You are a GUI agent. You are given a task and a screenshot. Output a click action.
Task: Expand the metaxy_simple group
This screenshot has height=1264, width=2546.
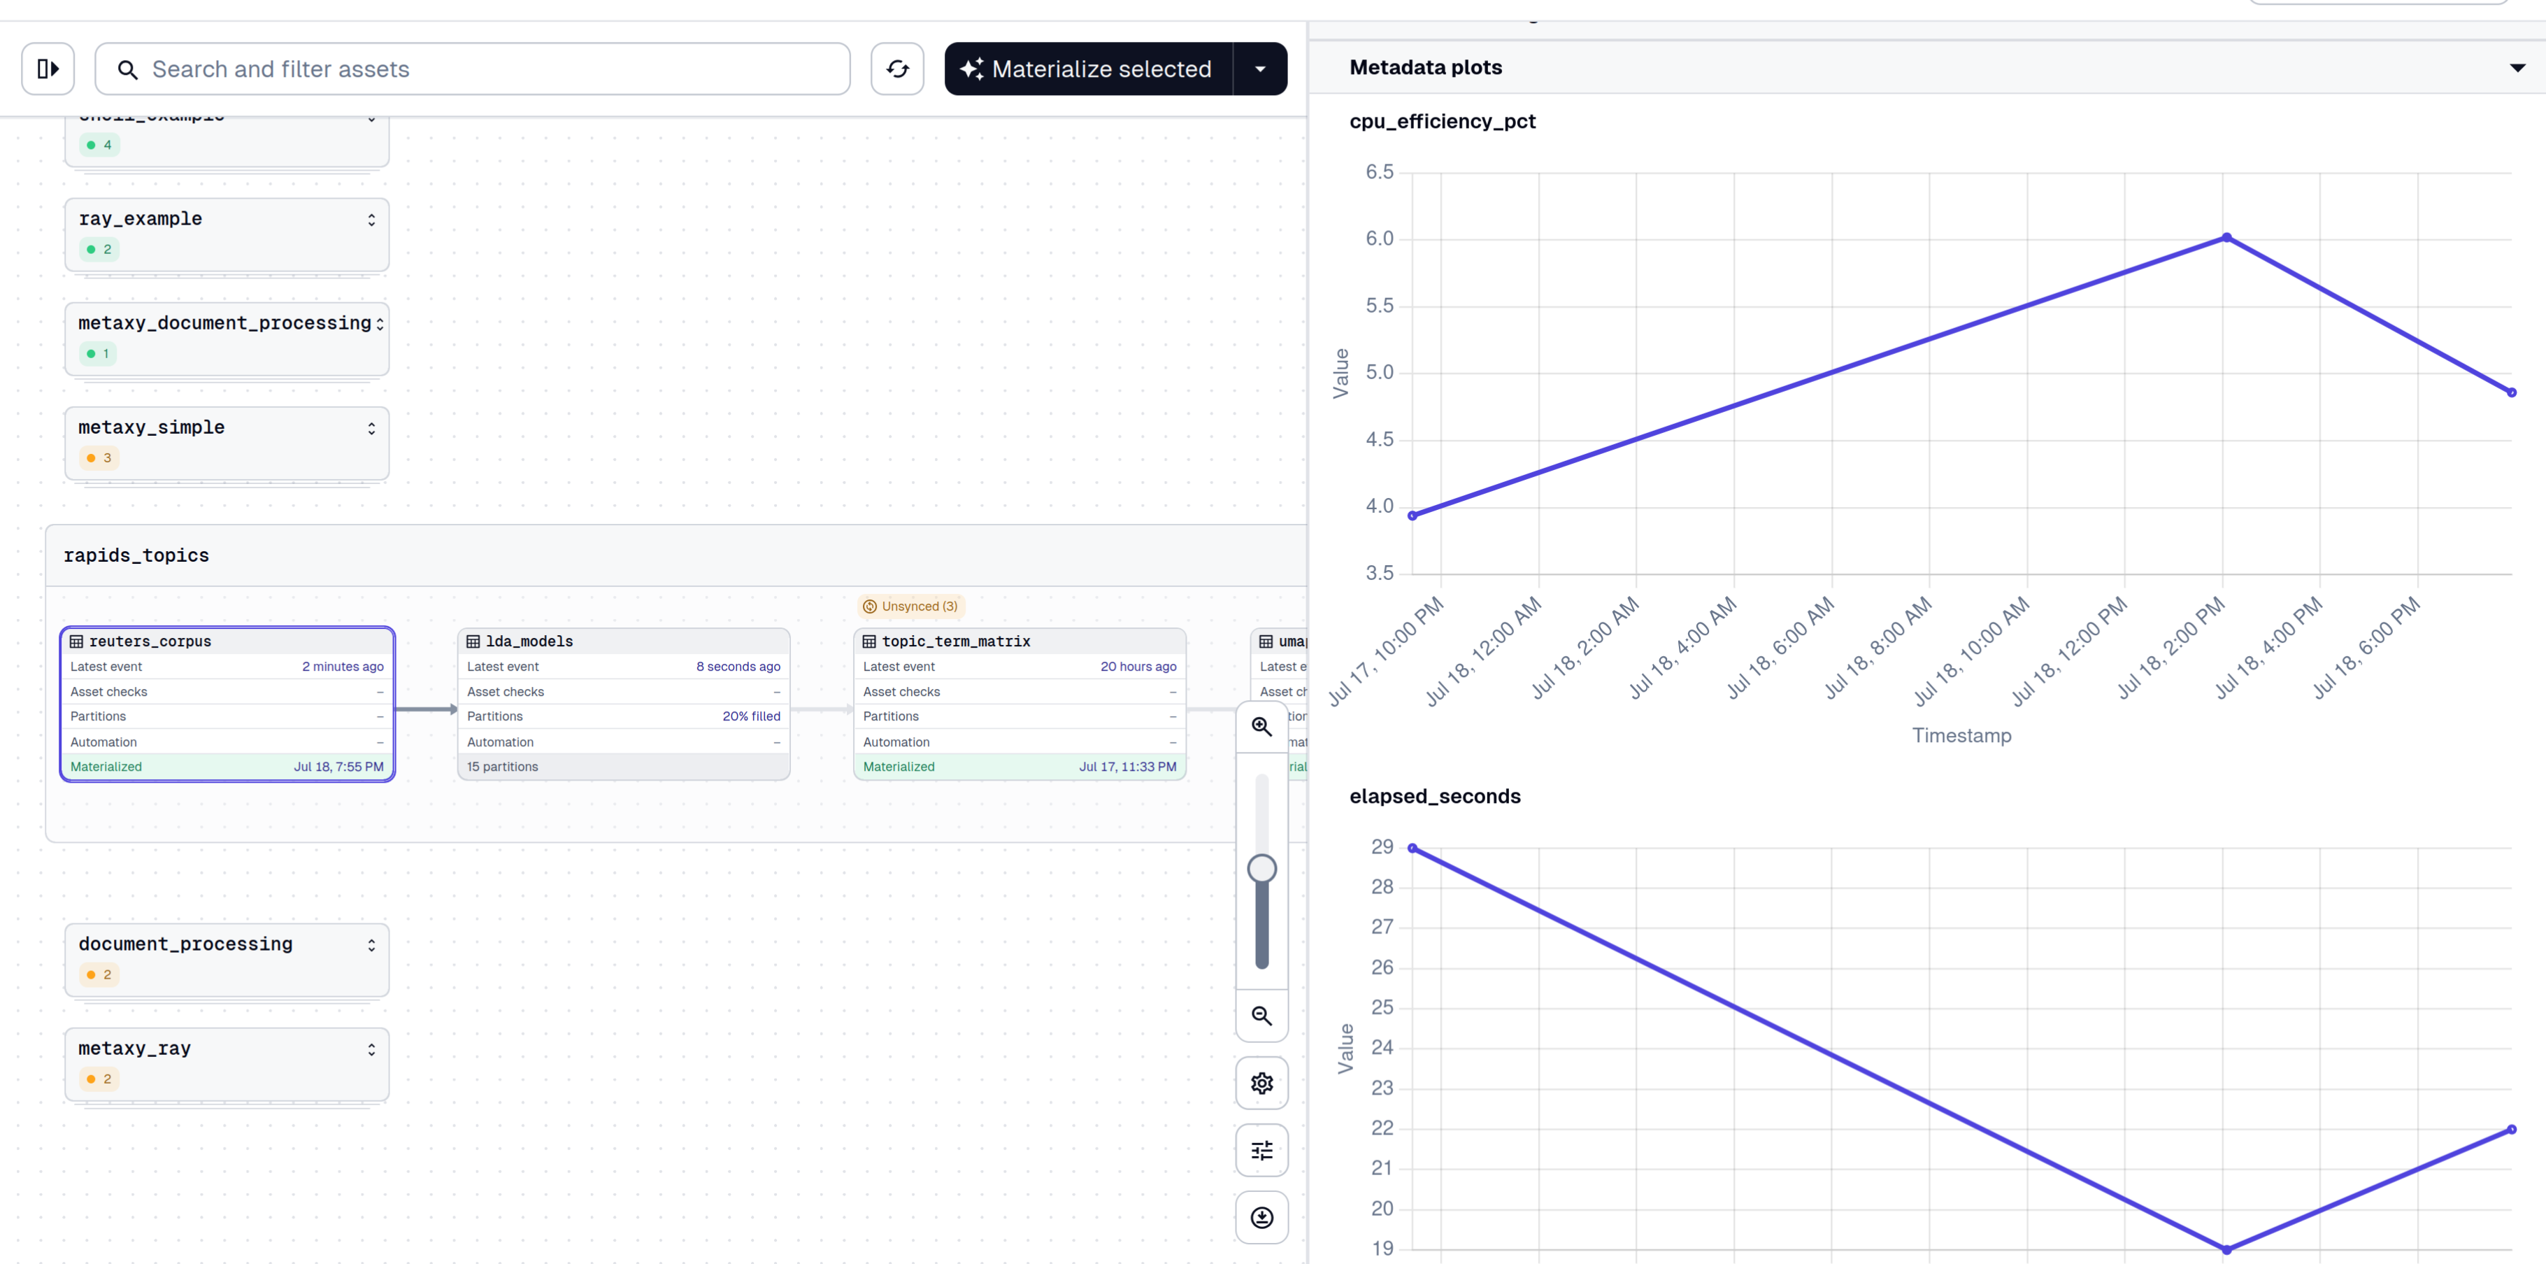tap(371, 428)
